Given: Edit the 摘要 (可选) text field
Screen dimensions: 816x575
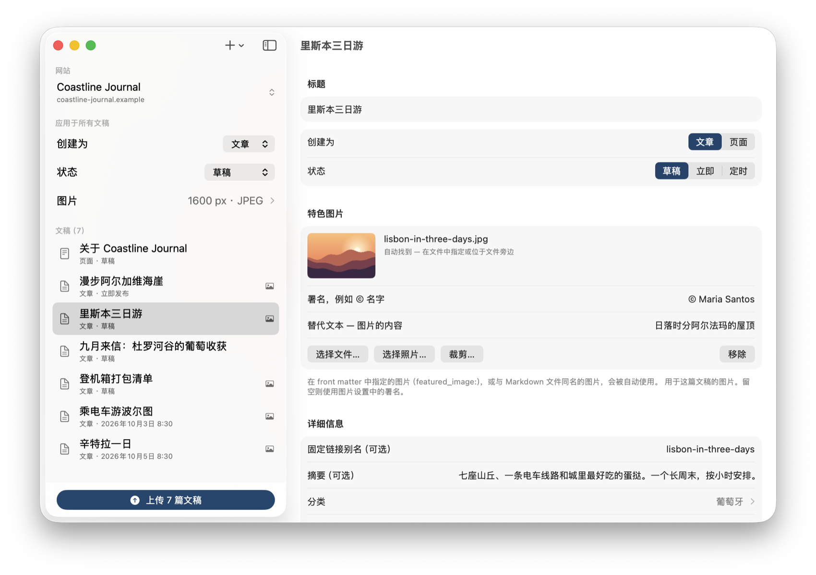Looking at the screenshot, I should tap(531, 476).
